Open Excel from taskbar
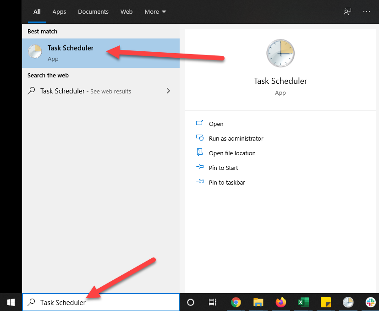The image size is (379, 311). point(303,302)
